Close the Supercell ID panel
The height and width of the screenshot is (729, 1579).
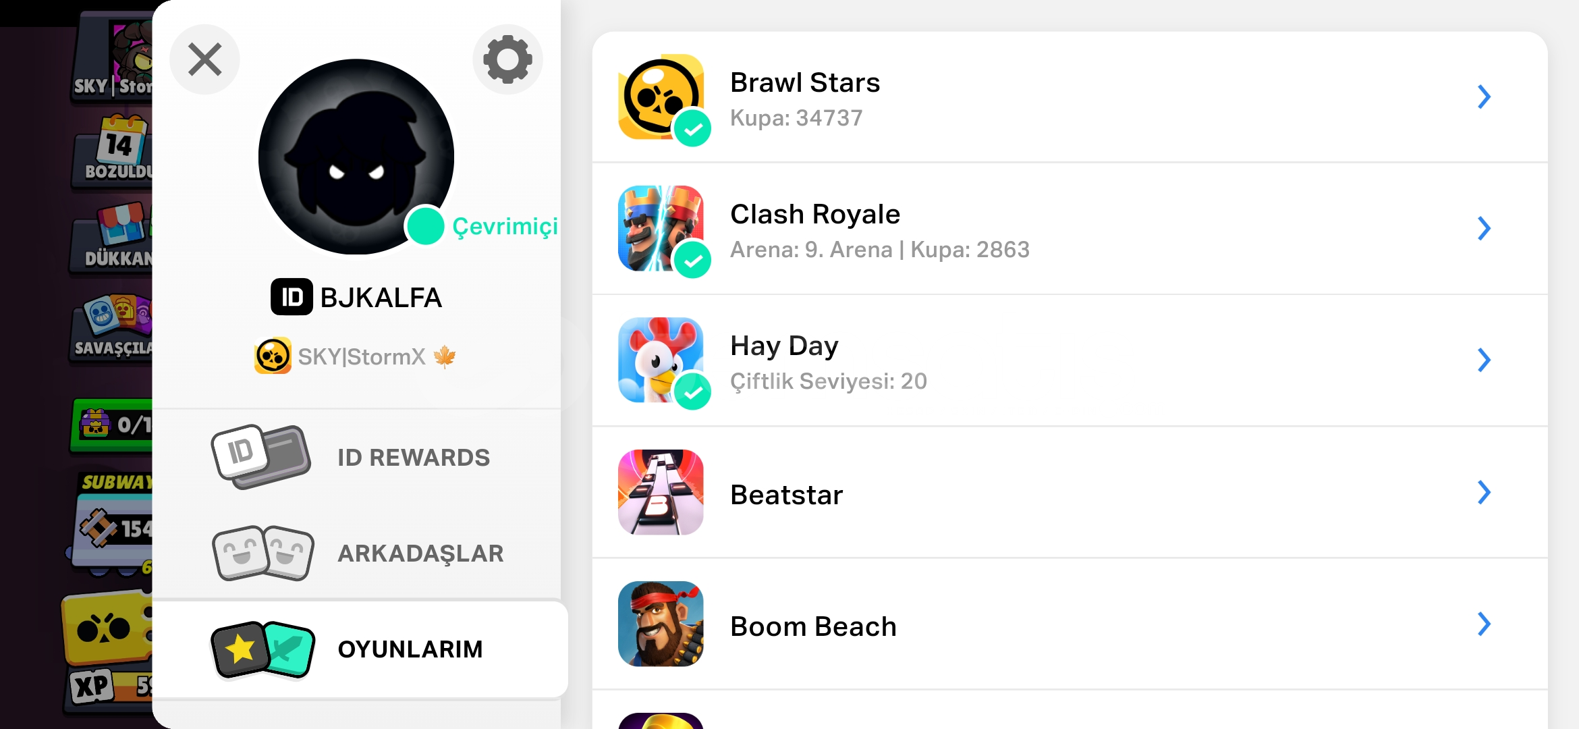(204, 59)
